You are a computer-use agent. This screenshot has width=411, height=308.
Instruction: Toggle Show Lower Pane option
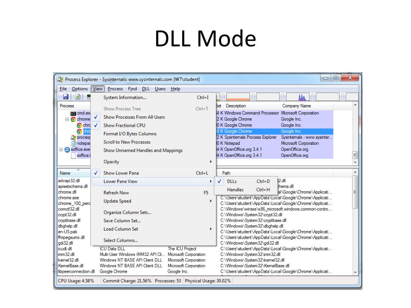153,173
